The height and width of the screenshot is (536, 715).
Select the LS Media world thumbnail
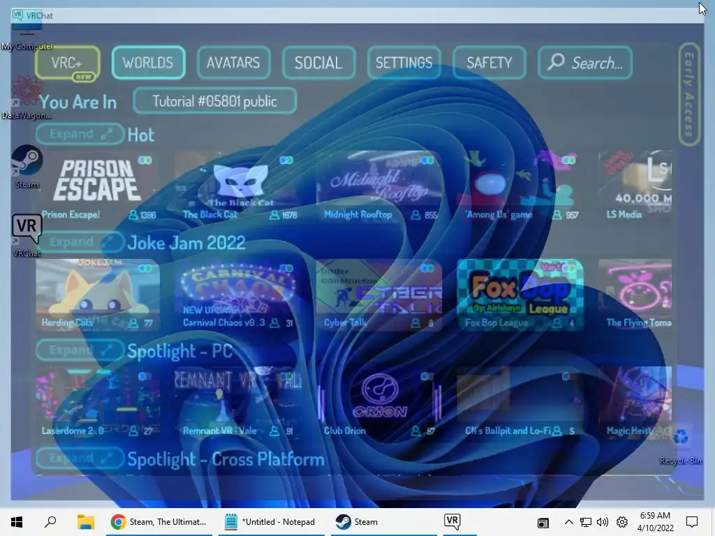coord(635,186)
